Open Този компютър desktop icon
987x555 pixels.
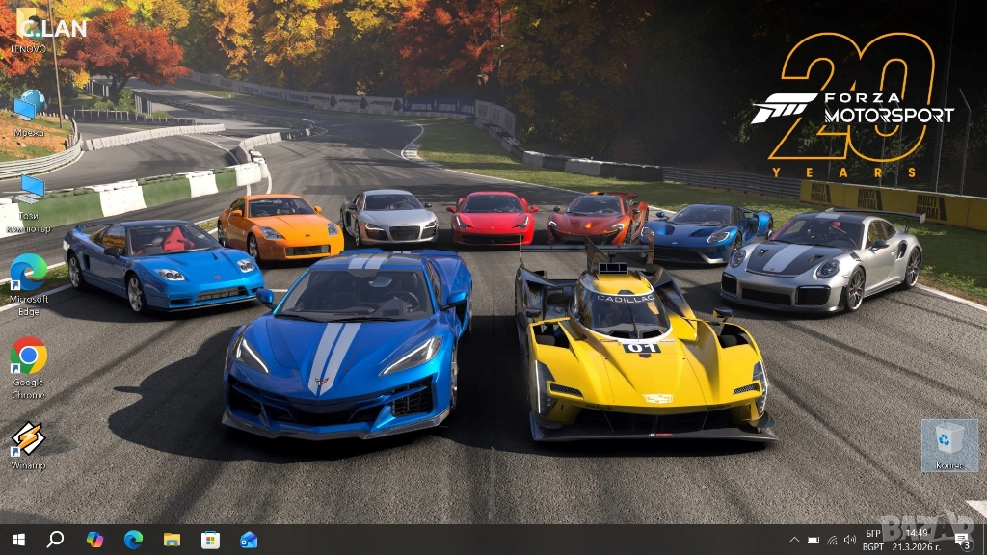28,194
